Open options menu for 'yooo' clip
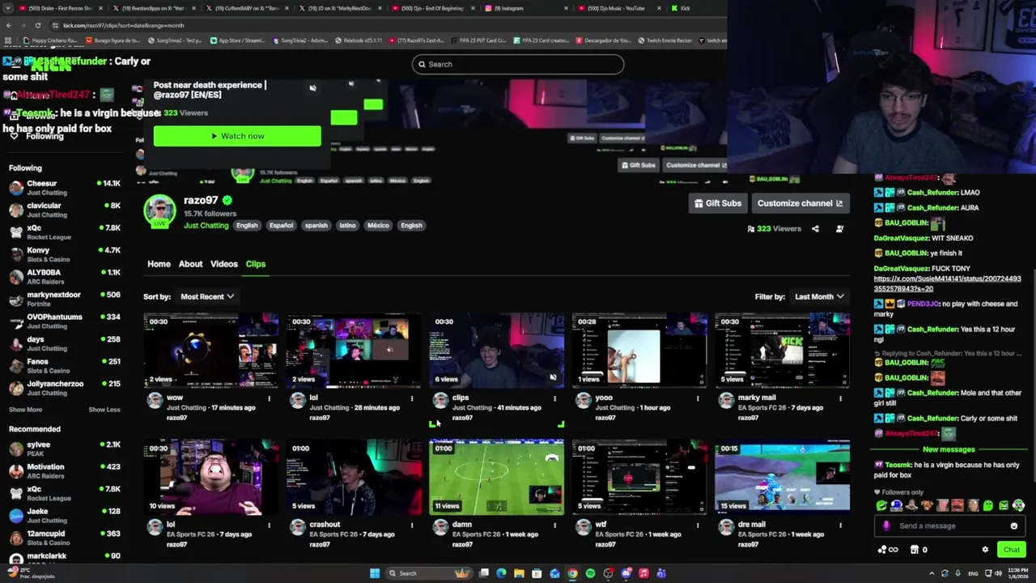The image size is (1036, 583). click(x=698, y=398)
